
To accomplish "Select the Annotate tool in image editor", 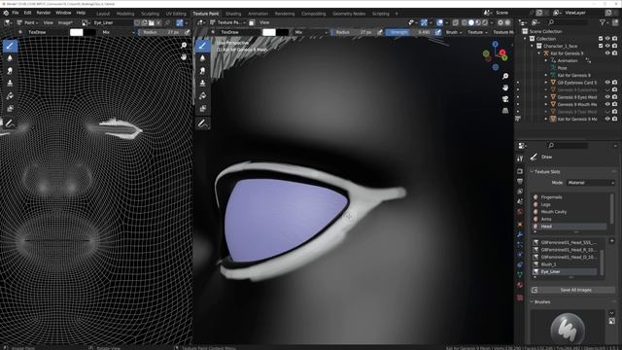I will pyautogui.click(x=10, y=123).
